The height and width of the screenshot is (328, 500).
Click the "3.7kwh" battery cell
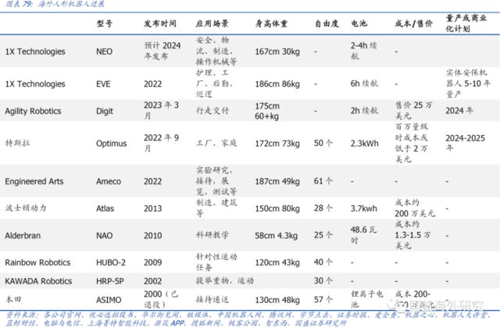point(364,209)
